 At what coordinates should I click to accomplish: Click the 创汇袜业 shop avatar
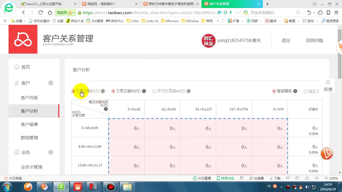point(208,41)
